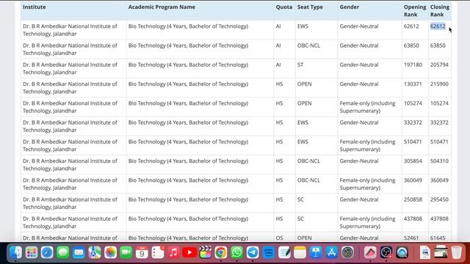Click opening rank 52461
Image resolution: width=470 pixels, height=264 pixels.
click(411, 238)
